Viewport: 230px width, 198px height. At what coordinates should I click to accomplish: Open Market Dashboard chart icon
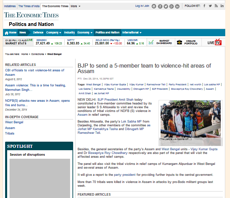point(151,42)
